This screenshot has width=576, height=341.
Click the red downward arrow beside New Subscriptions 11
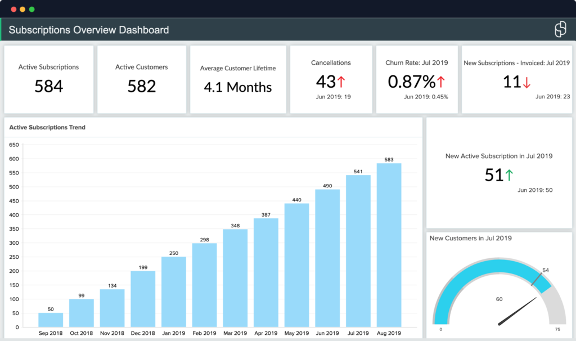pyautogui.click(x=526, y=82)
